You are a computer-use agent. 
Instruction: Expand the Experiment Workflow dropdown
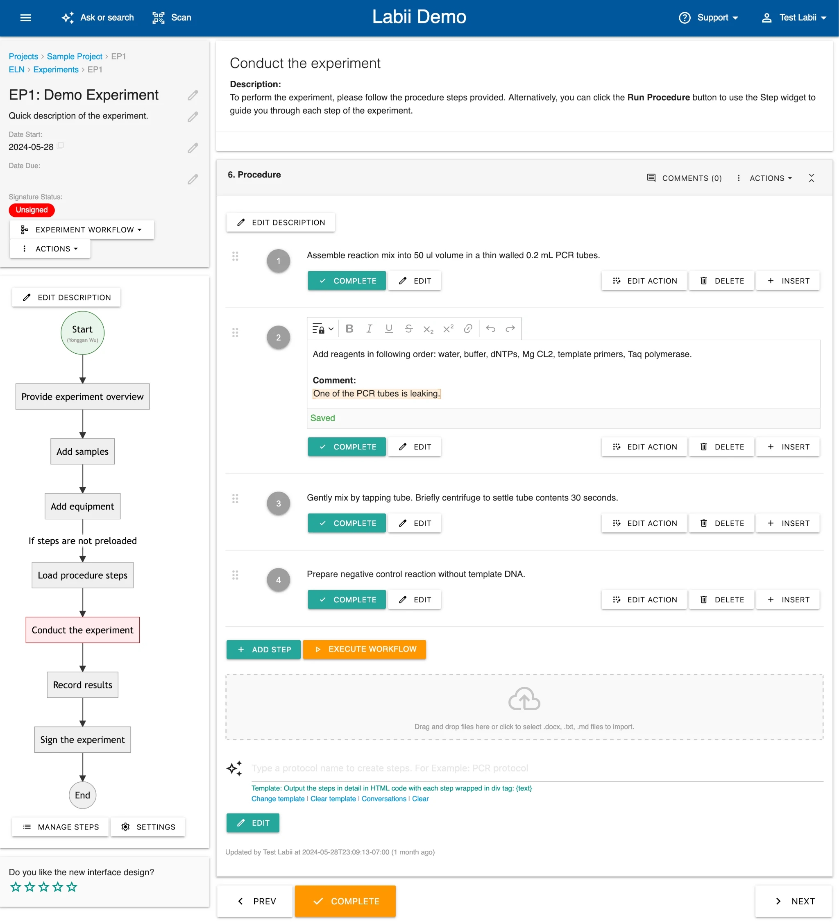pyautogui.click(x=82, y=229)
